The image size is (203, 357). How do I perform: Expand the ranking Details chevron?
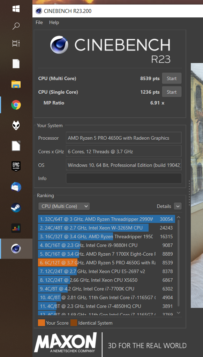(x=178, y=206)
